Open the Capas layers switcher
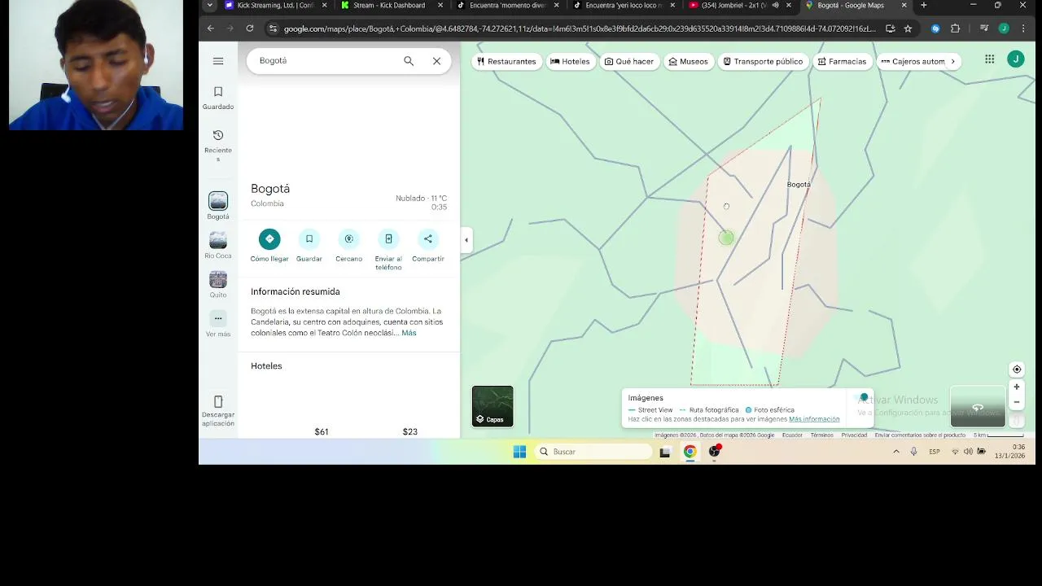This screenshot has width=1042, height=586. pos(493,406)
